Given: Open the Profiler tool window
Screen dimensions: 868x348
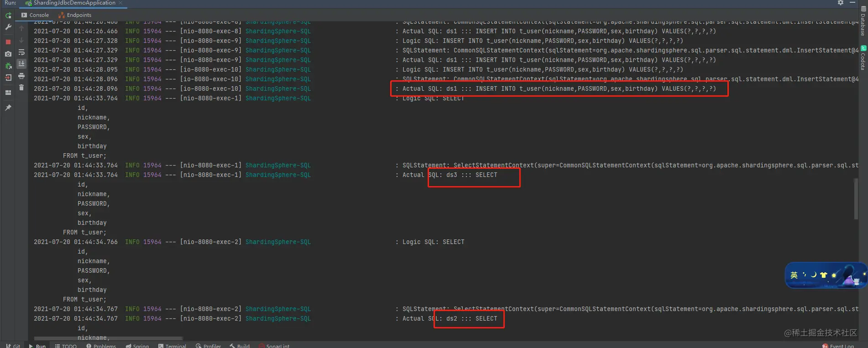Looking at the screenshot, I should (x=208, y=346).
